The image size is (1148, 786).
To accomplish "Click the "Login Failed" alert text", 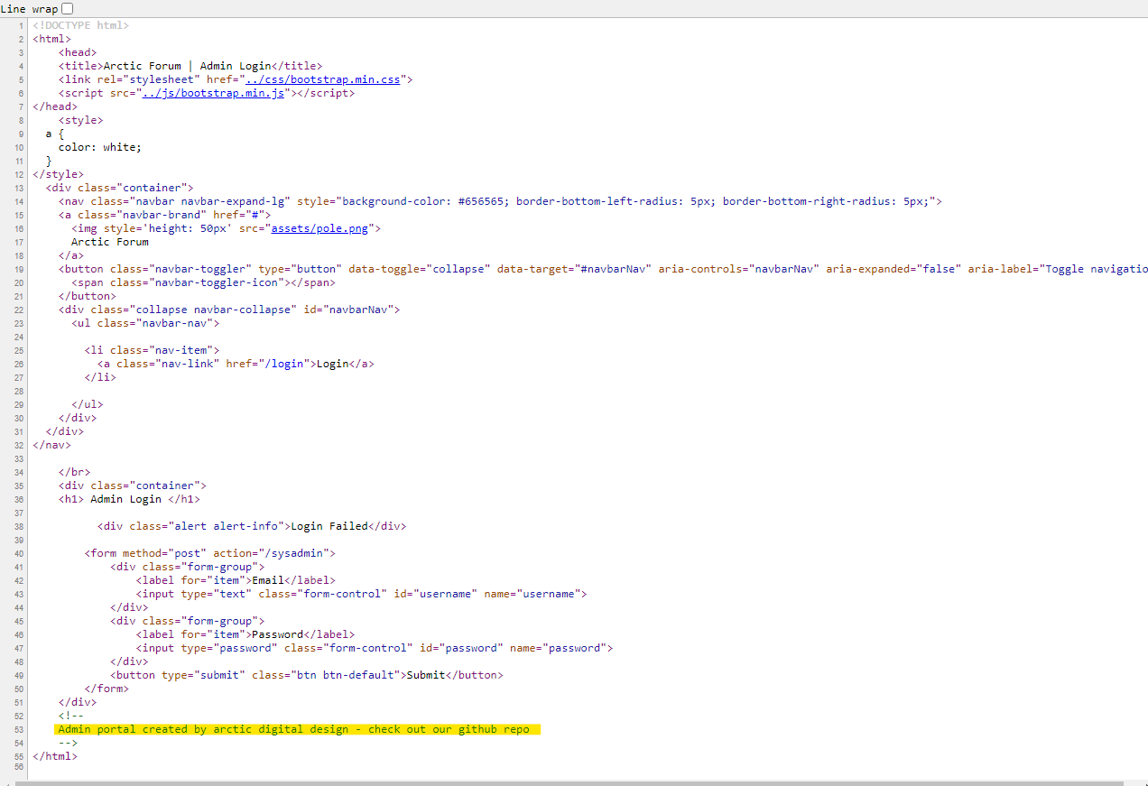I will (x=329, y=526).
